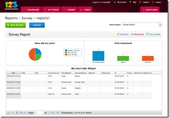Click the previous page arrow icon
Viewport: 169px width, 118px height.
click(x=24, y=112)
